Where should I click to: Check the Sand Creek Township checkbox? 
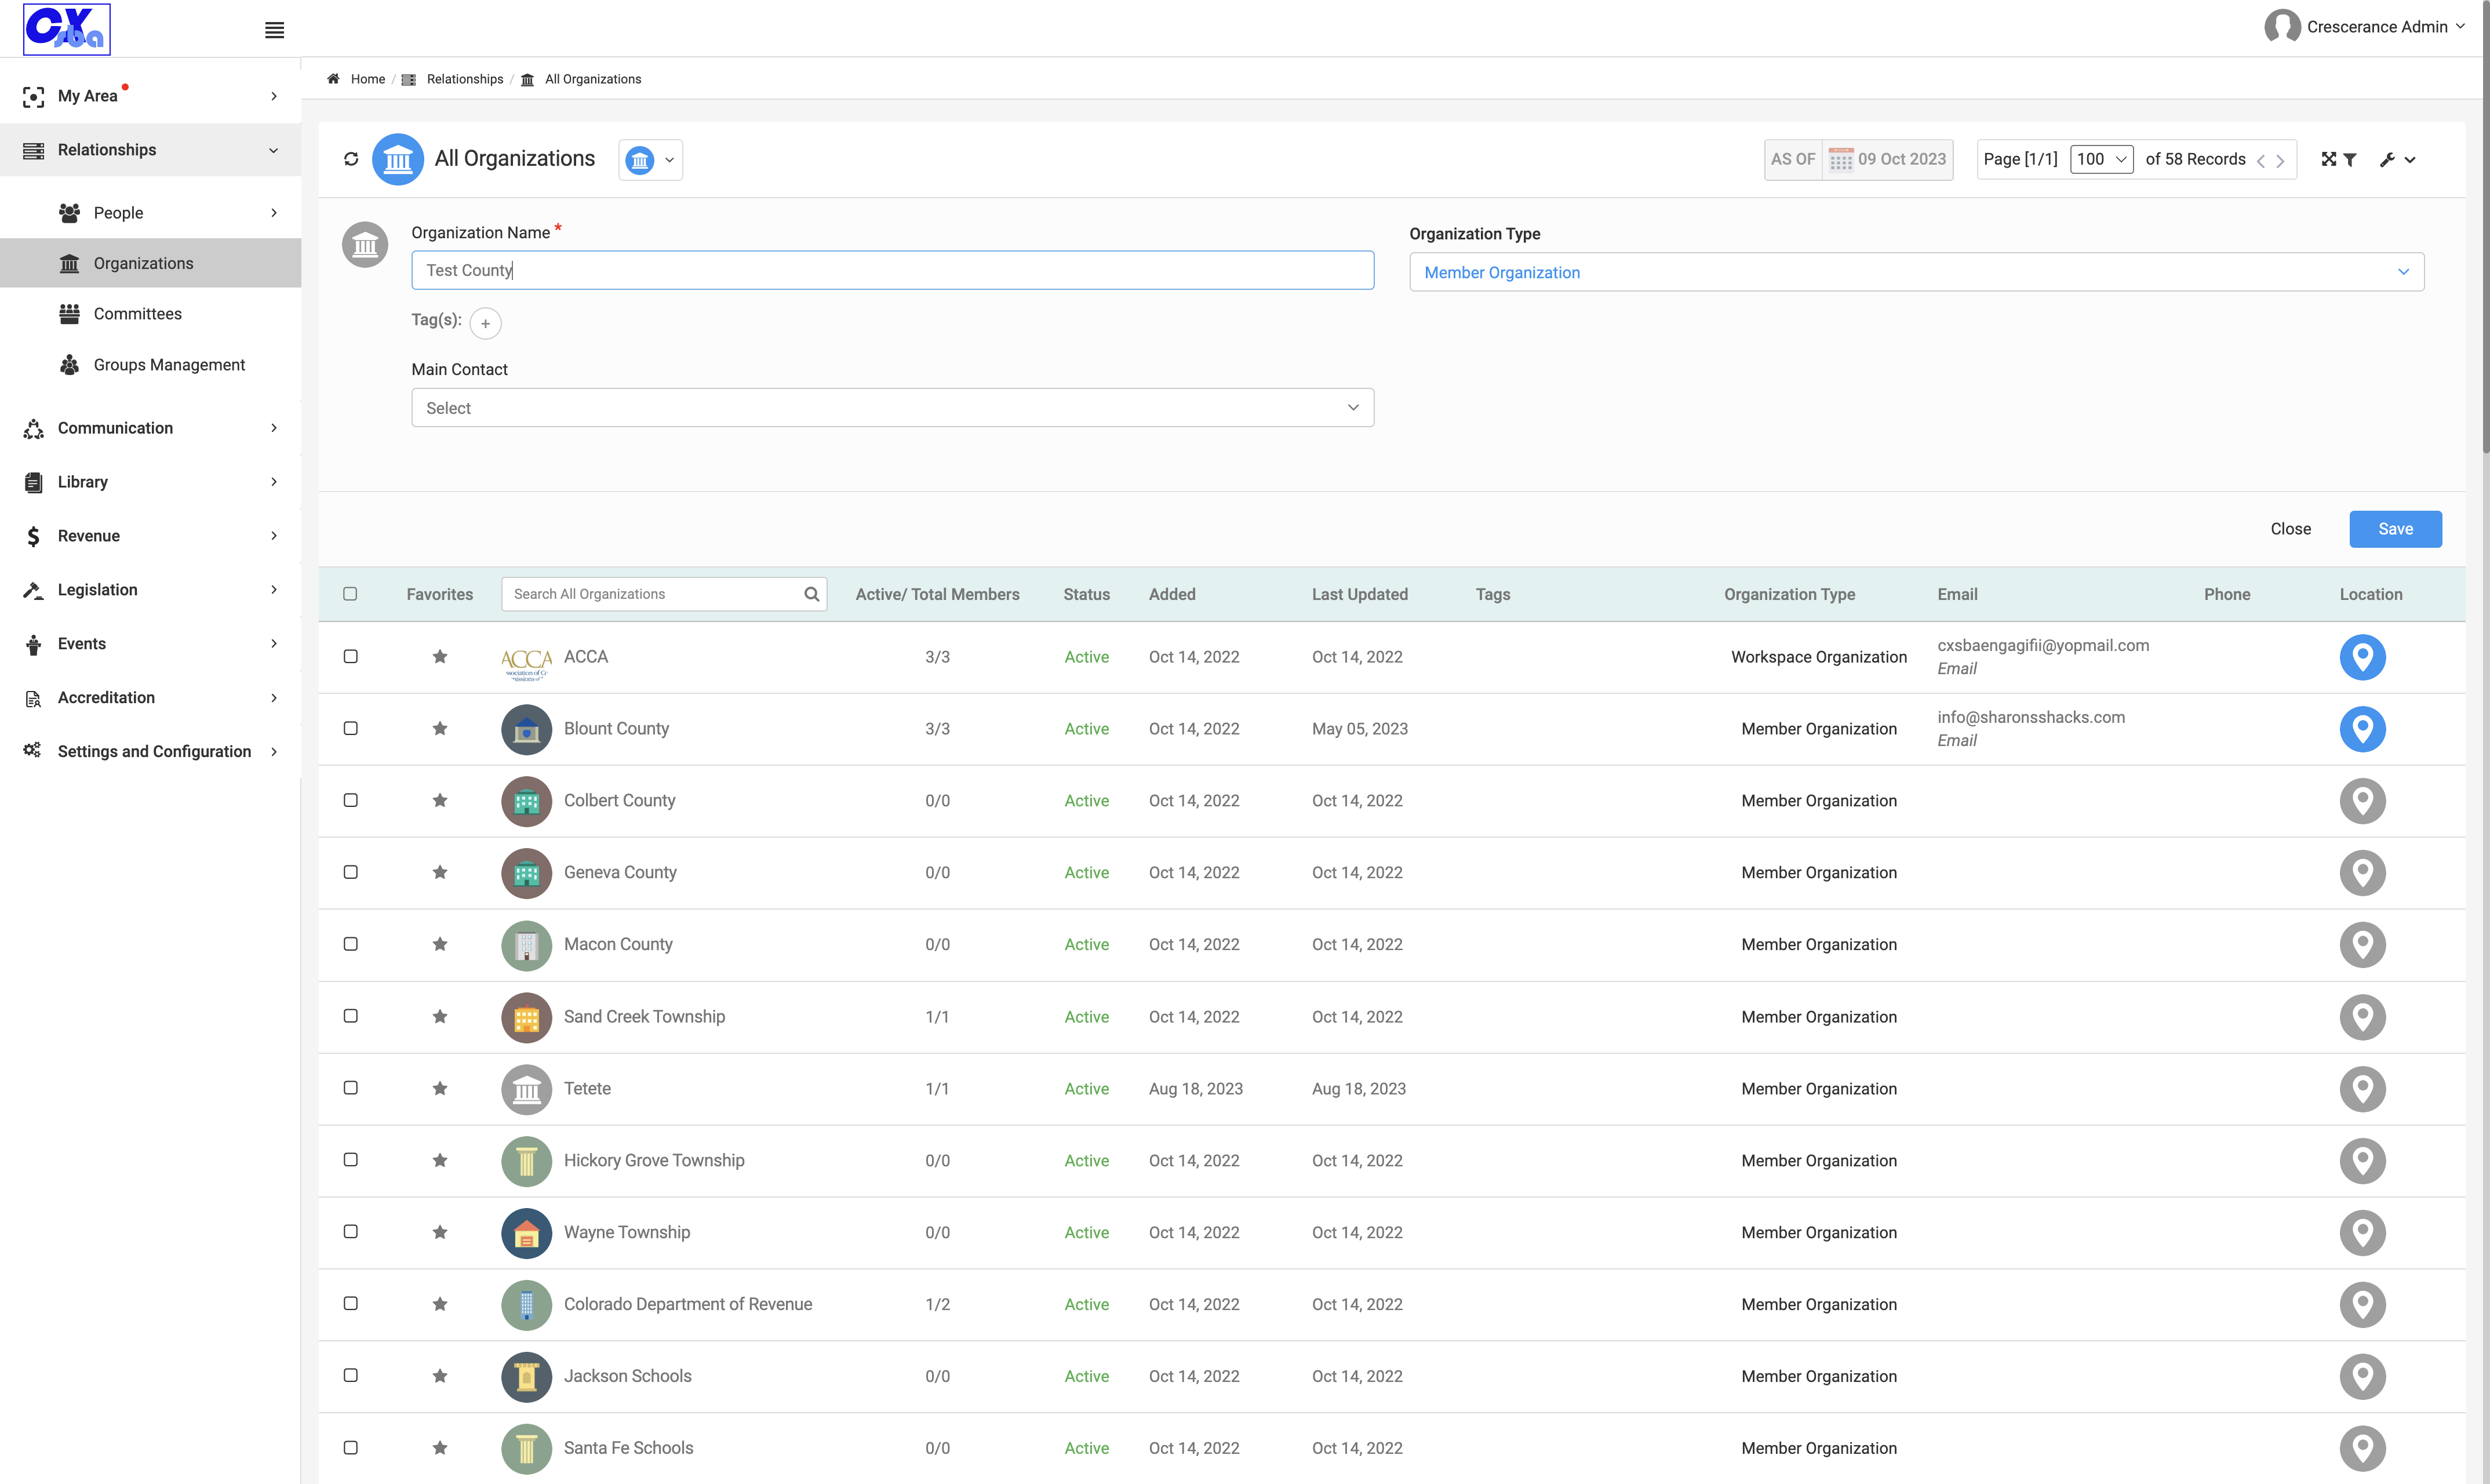point(351,1017)
